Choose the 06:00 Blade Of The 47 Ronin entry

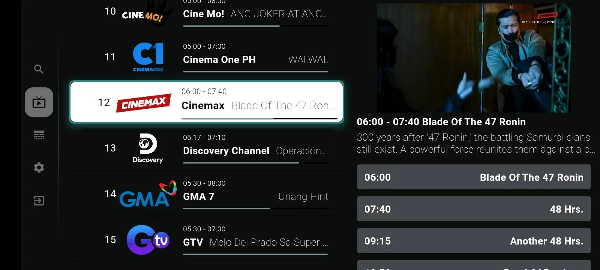tap(474, 177)
